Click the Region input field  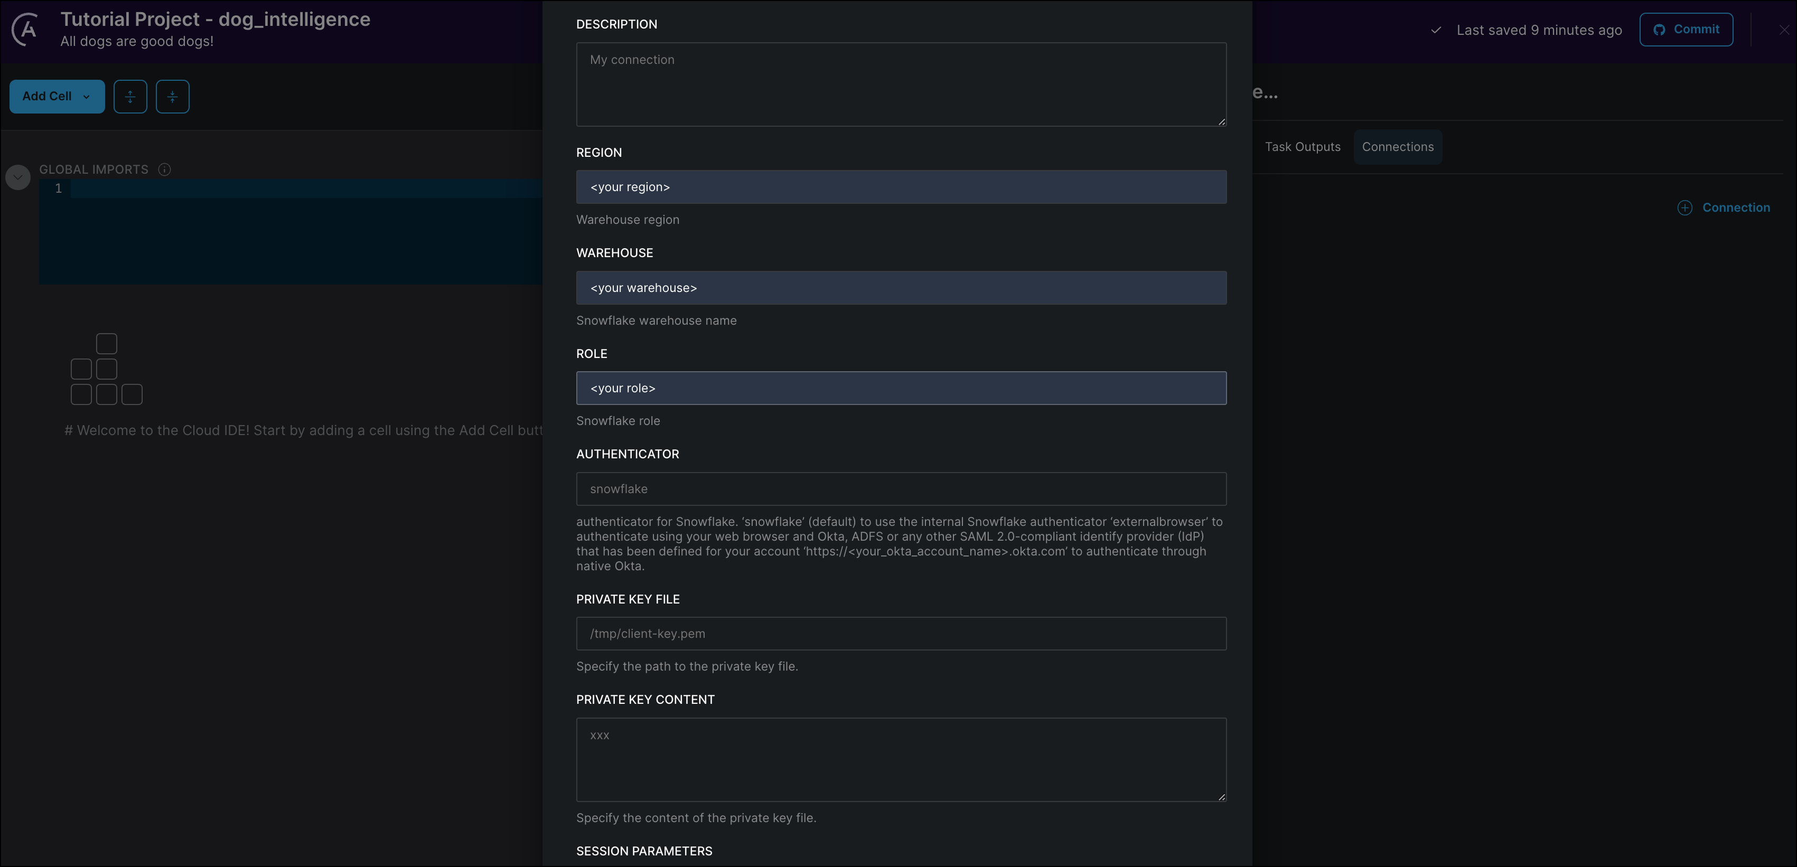coord(901,186)
